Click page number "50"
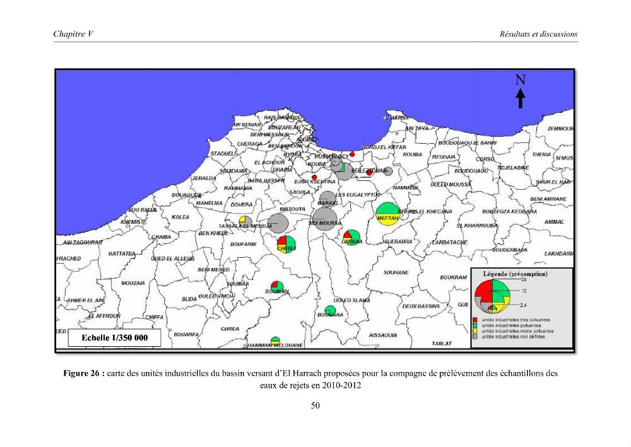 click(315, 405)
